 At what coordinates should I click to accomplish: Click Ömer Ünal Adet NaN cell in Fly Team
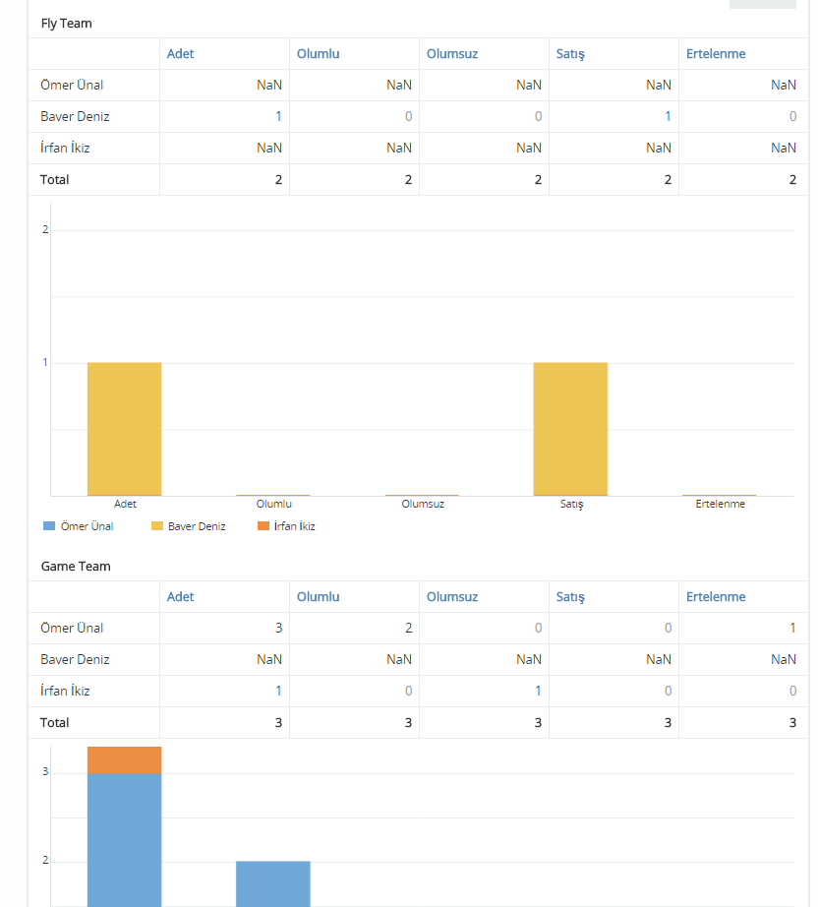[x=269, y=85]
